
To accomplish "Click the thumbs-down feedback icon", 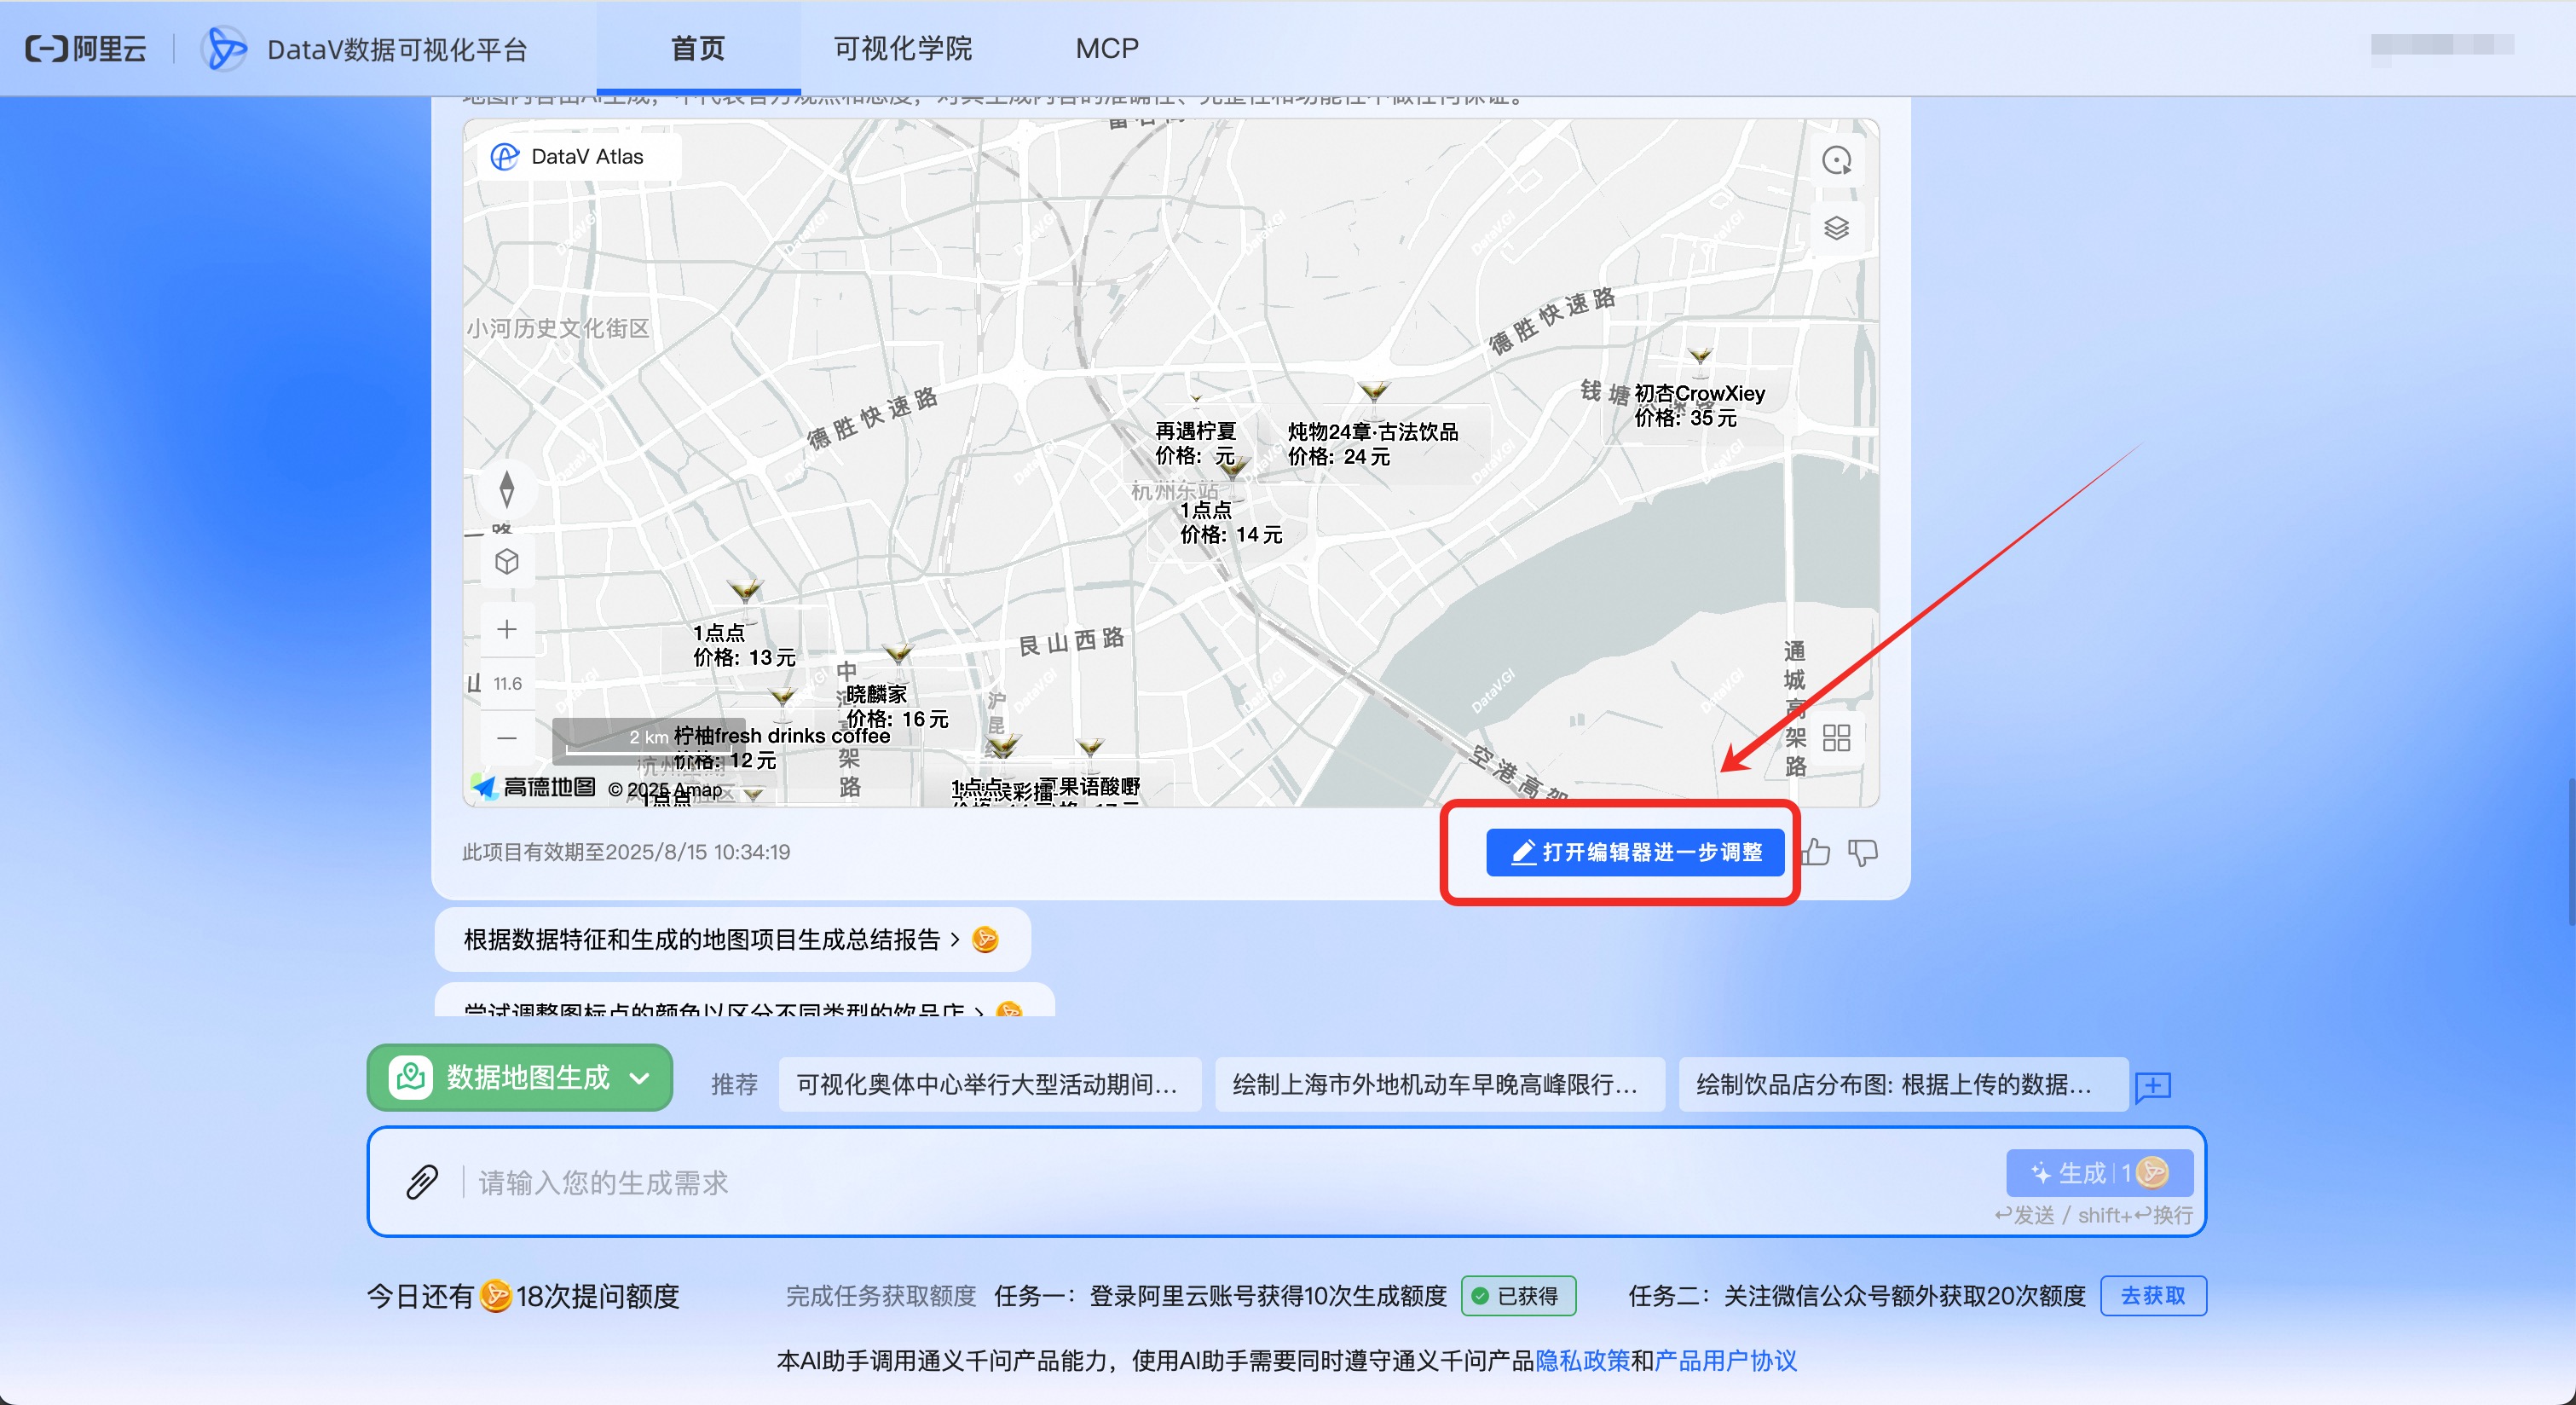I will [x=1862, y=852].
